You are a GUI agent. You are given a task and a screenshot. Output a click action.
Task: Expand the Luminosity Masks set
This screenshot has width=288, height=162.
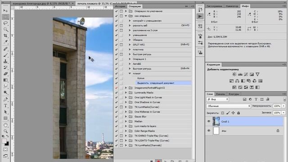pos(126,93)
